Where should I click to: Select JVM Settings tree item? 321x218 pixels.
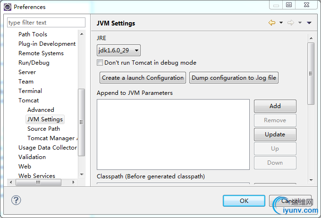pos(45,119)
